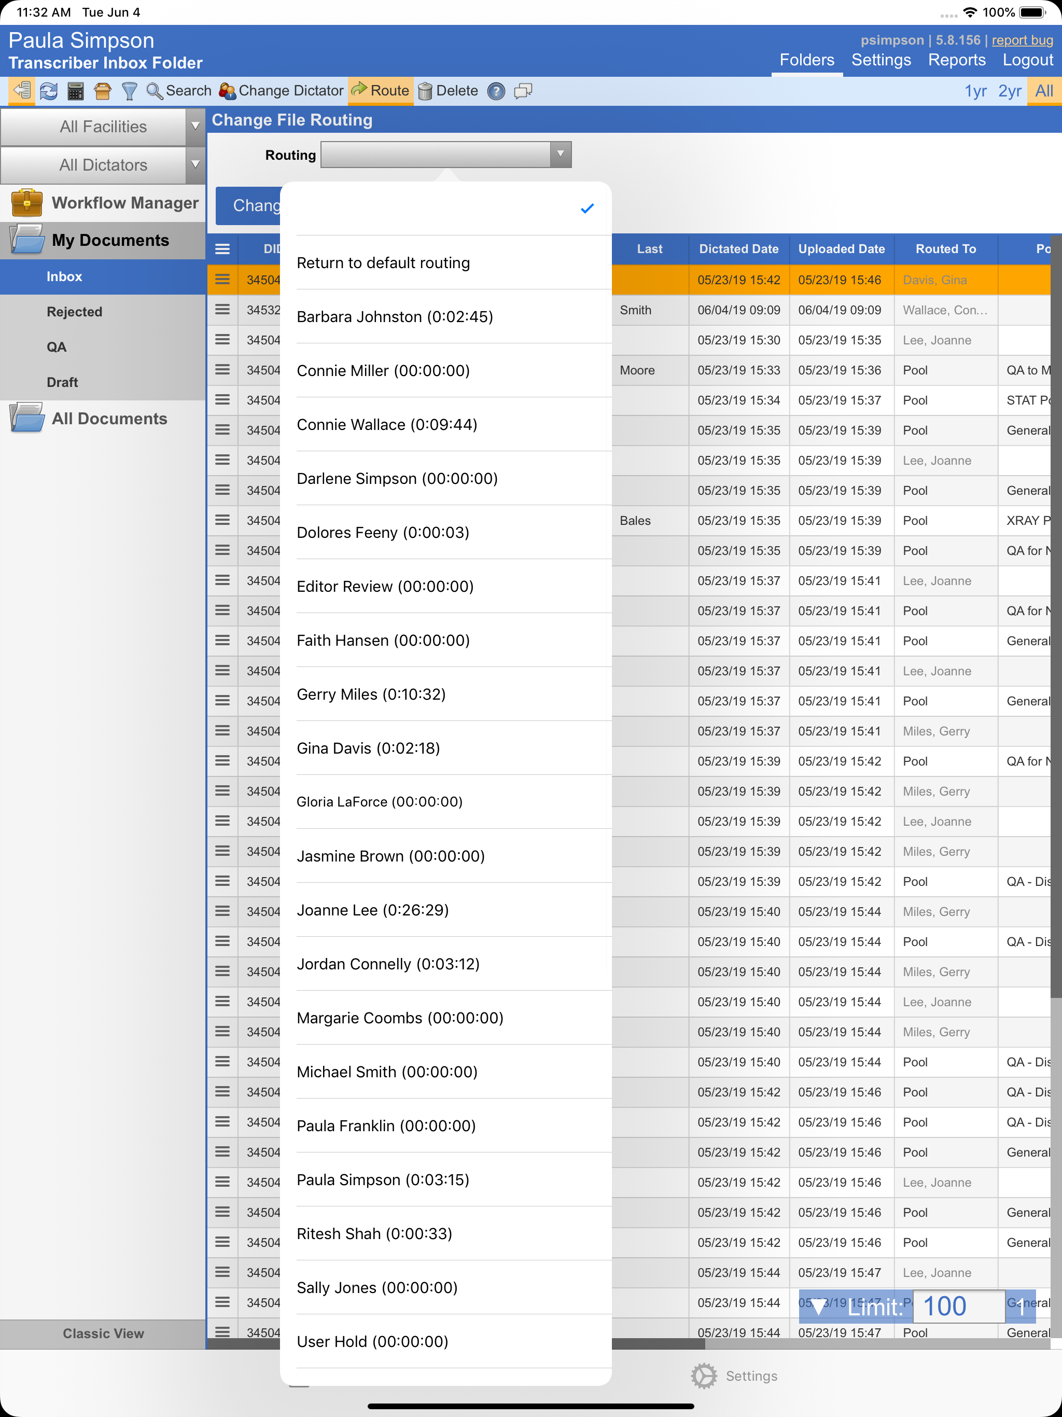Switch to Classic View

103,1333
